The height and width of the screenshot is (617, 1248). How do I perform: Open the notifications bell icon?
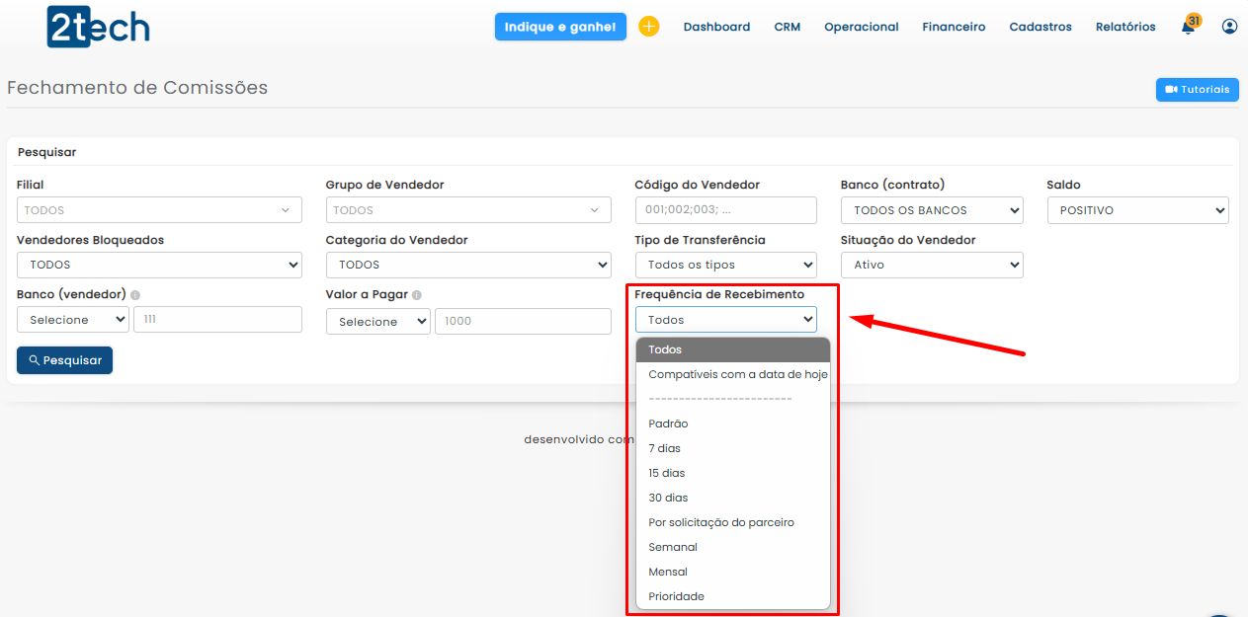[1188, 27]
